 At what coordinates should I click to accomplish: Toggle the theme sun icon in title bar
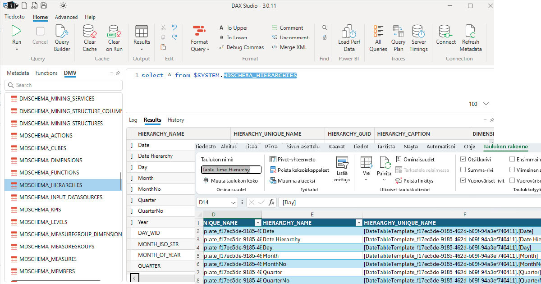[x=63, y=5]
